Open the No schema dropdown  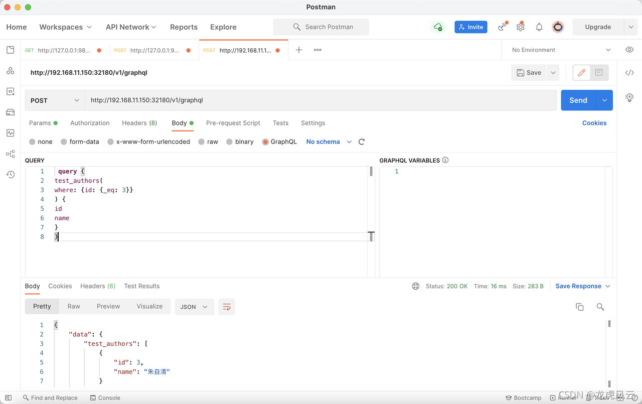pos(329,142)
